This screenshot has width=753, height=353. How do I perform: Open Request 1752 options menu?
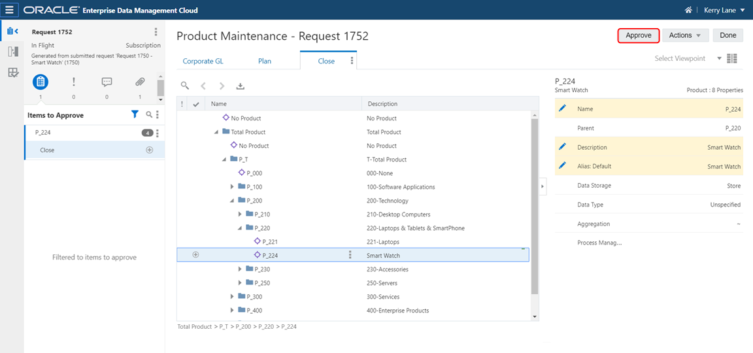click(x=156, y=31)
